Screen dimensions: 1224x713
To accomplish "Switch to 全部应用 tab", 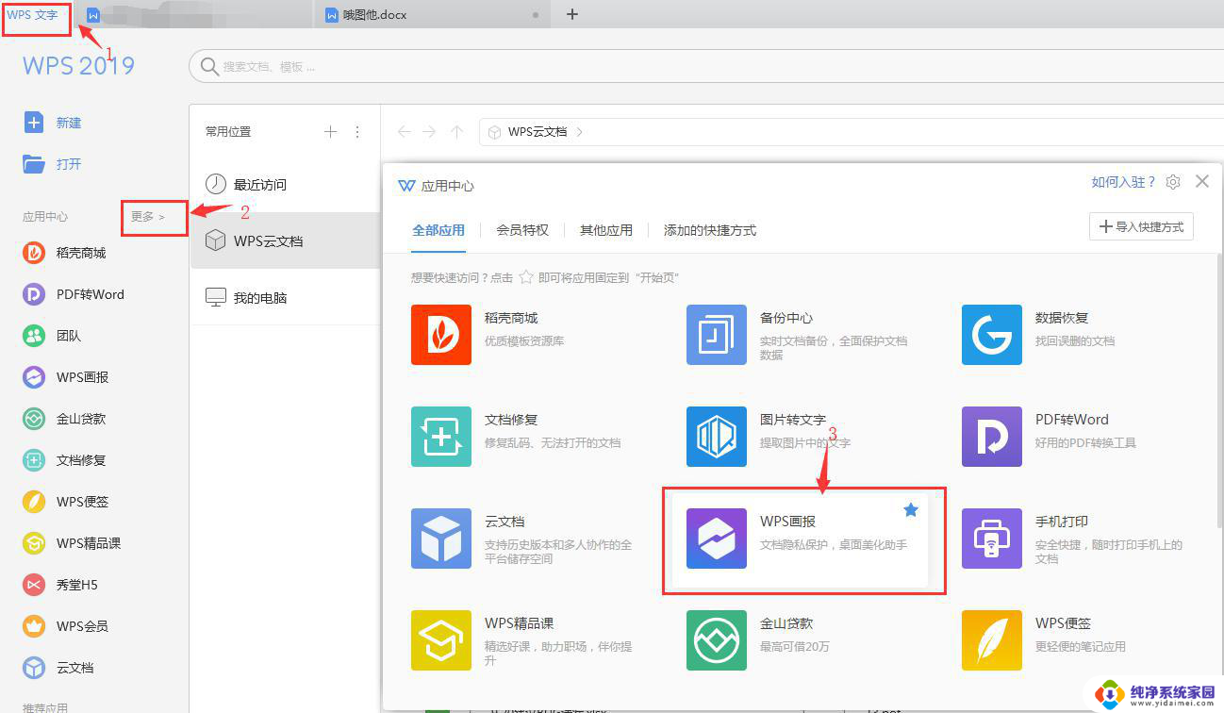I will (x=438, y=230).
